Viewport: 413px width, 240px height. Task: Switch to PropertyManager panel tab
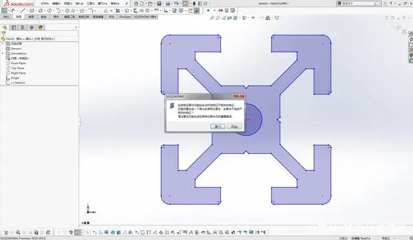[x=14, y=28]
